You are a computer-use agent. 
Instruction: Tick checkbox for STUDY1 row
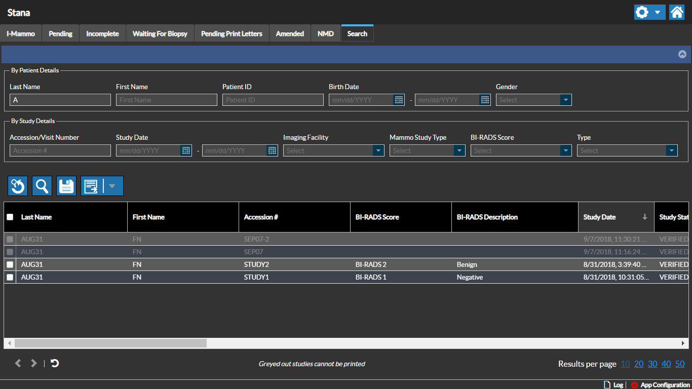(x=10, y=277)
